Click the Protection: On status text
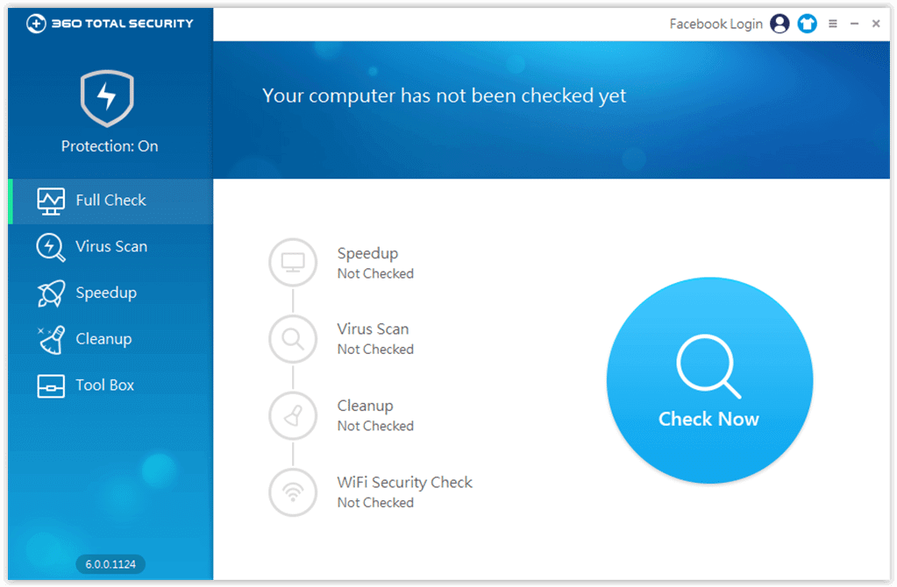This screenshot has height=587, width=897. [x=110, y=146]
